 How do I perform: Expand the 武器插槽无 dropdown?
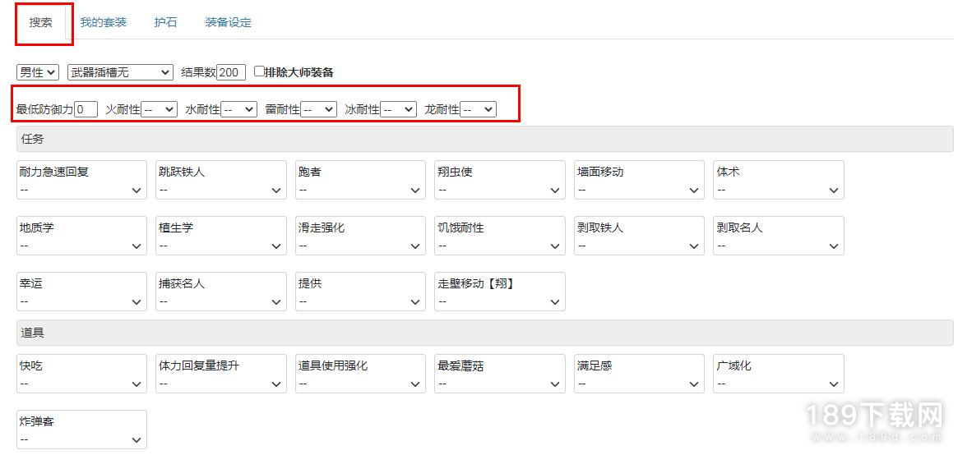click(x=120, y=72)
